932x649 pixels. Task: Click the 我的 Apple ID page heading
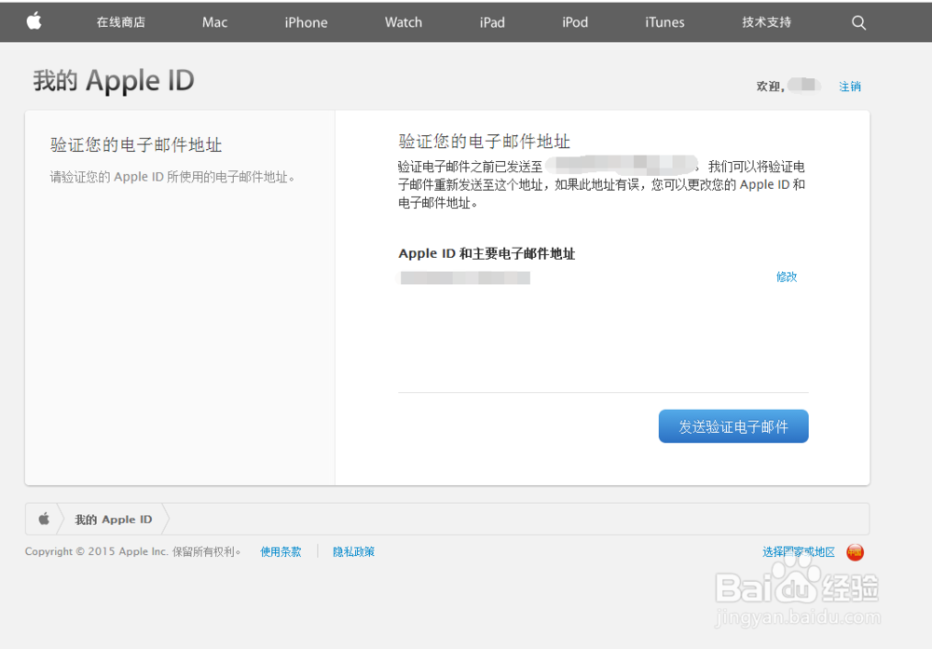point(114,80)
